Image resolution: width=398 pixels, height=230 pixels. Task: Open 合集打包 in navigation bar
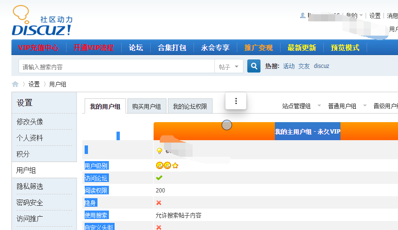click(x=172, y=48)
